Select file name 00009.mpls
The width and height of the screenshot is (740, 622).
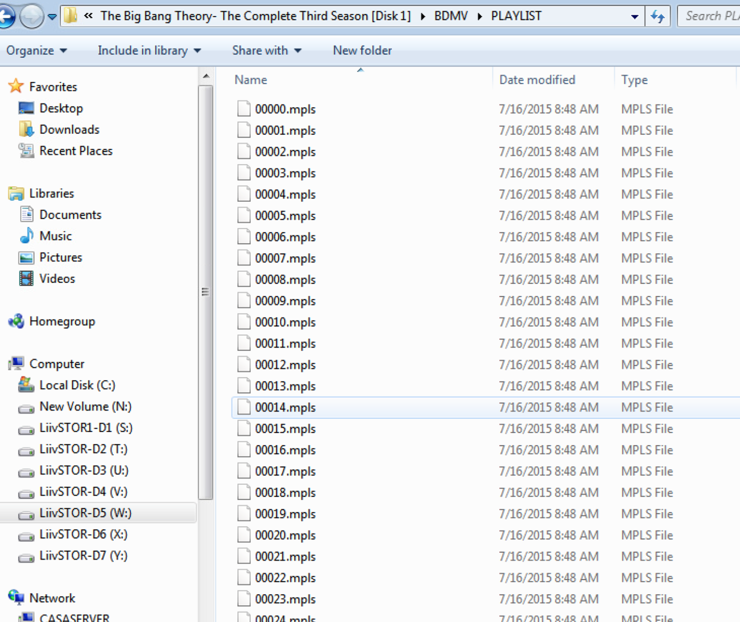click(x=285, y=301)
